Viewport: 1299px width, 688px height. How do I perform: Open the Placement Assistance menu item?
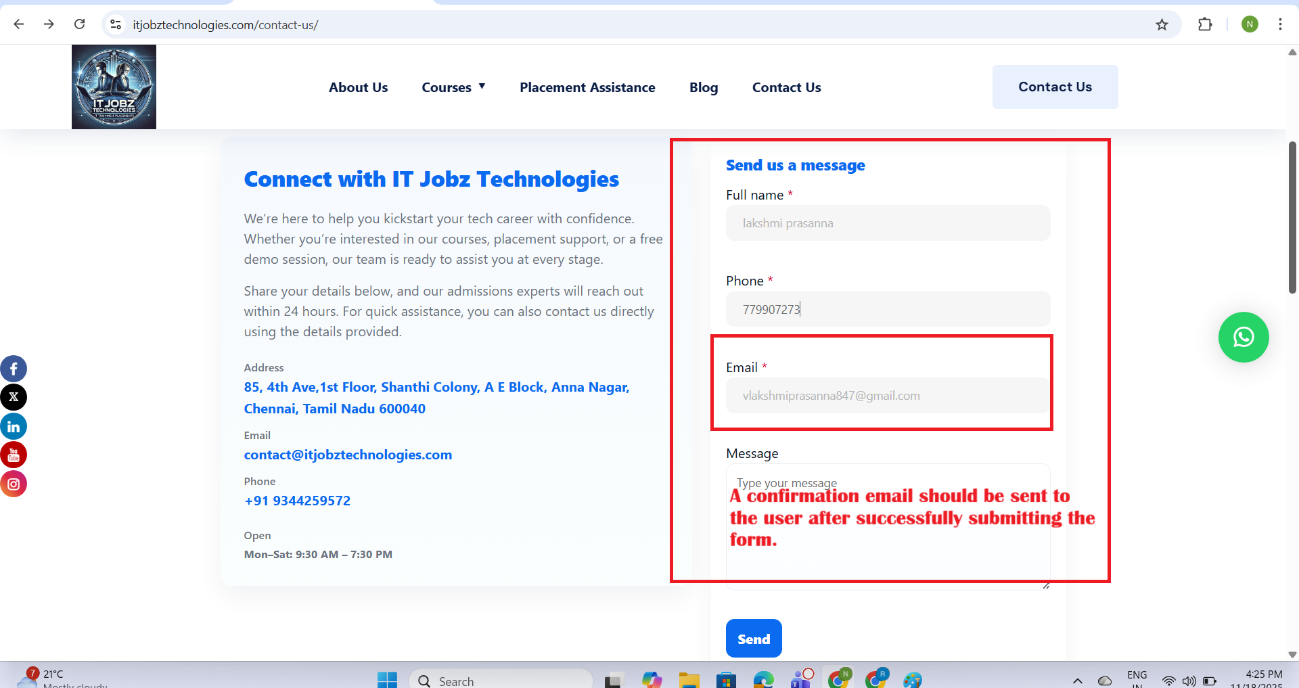click(x=587, y=87)
